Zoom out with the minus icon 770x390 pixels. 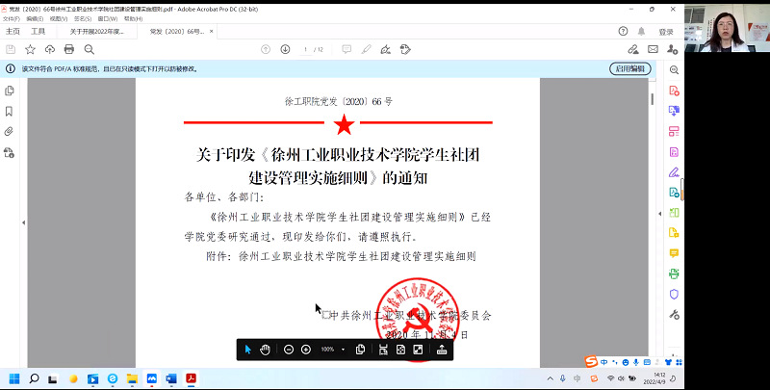tap(289, 349)
